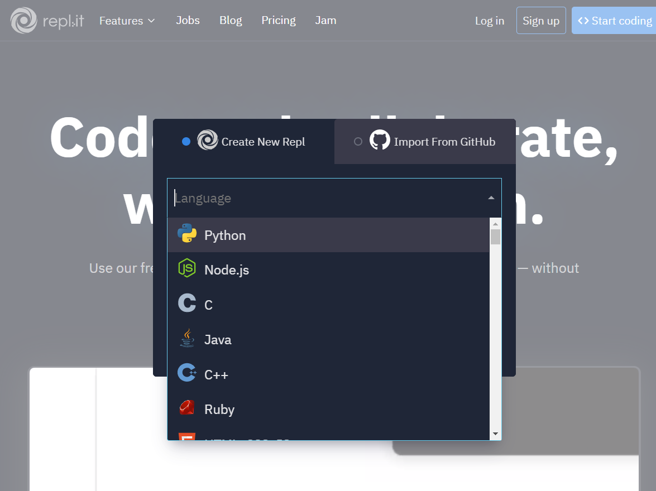
Task: Choose Java from the language list
Action: click(x=328, y=340)
